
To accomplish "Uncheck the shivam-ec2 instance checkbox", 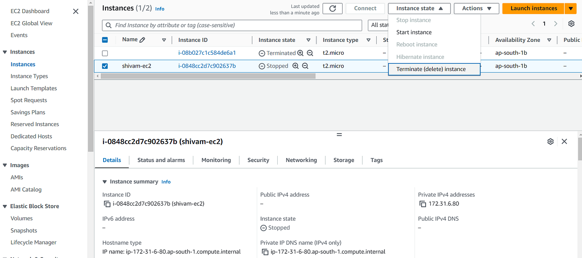I will pos(105,66).
